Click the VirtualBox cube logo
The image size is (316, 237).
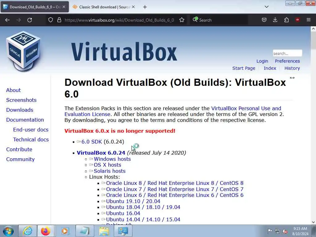point(23,51)
